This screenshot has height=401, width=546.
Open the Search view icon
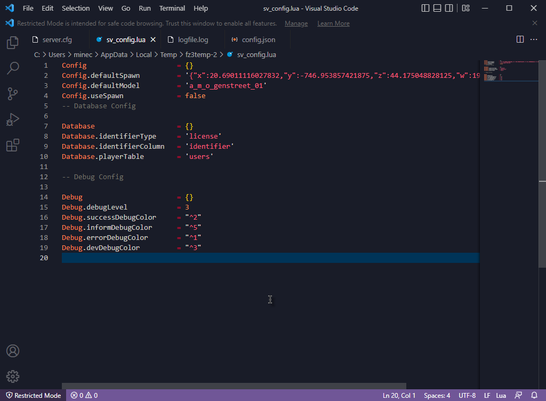click(13, 68)
